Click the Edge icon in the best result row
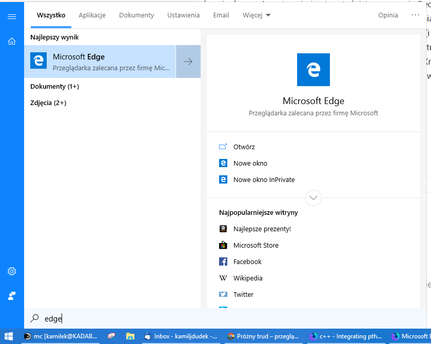The width and height of the screenshot is (431, 344). click(x=38, y=60)
